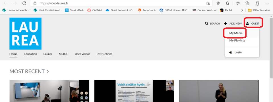Open the shield tracking prevention icon
This screenshot has height=102, width=273.
[x=218, y=3]
